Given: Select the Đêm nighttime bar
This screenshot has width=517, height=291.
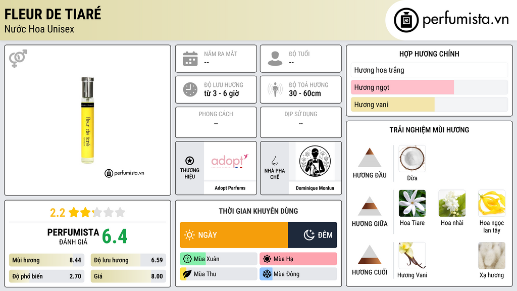Looking at the screenshot, I should coord(313,235).
